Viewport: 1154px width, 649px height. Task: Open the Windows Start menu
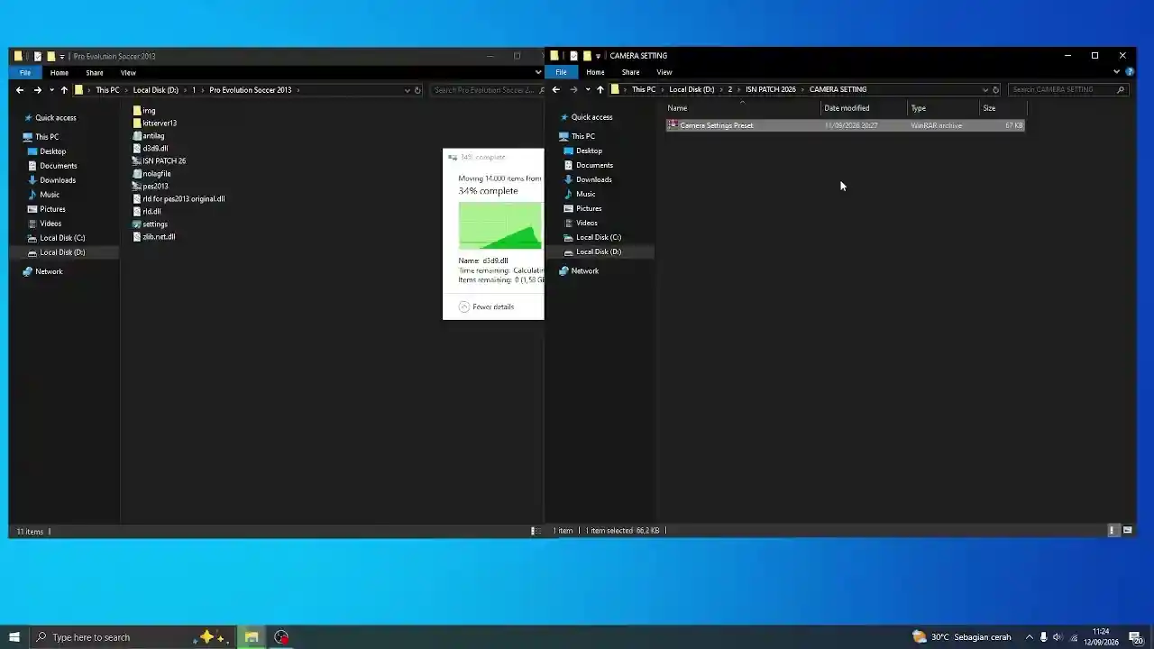tap(14, 637)
